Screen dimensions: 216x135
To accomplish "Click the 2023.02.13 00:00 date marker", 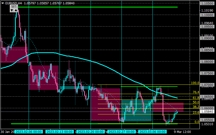I will coord(60,132).
